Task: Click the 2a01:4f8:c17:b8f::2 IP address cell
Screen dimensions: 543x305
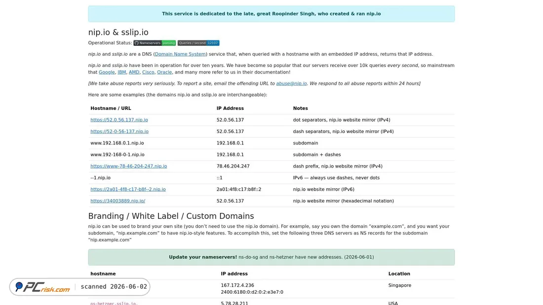Action: (x=239, y=189)
